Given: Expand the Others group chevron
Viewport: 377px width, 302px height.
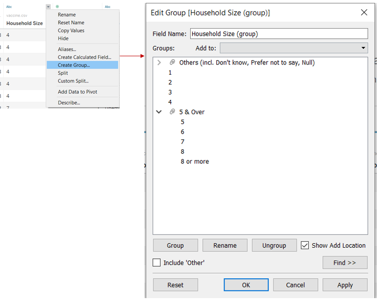Looking at the screenshot, I should [159, 63].
